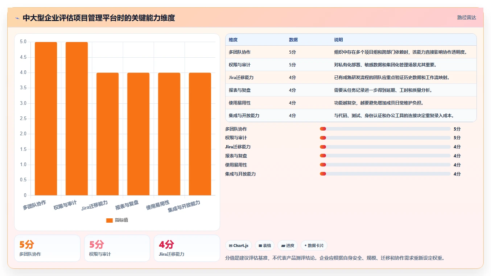
Task: Click the footnote starting 分值是建议评估基准
Action: [335, 258]
